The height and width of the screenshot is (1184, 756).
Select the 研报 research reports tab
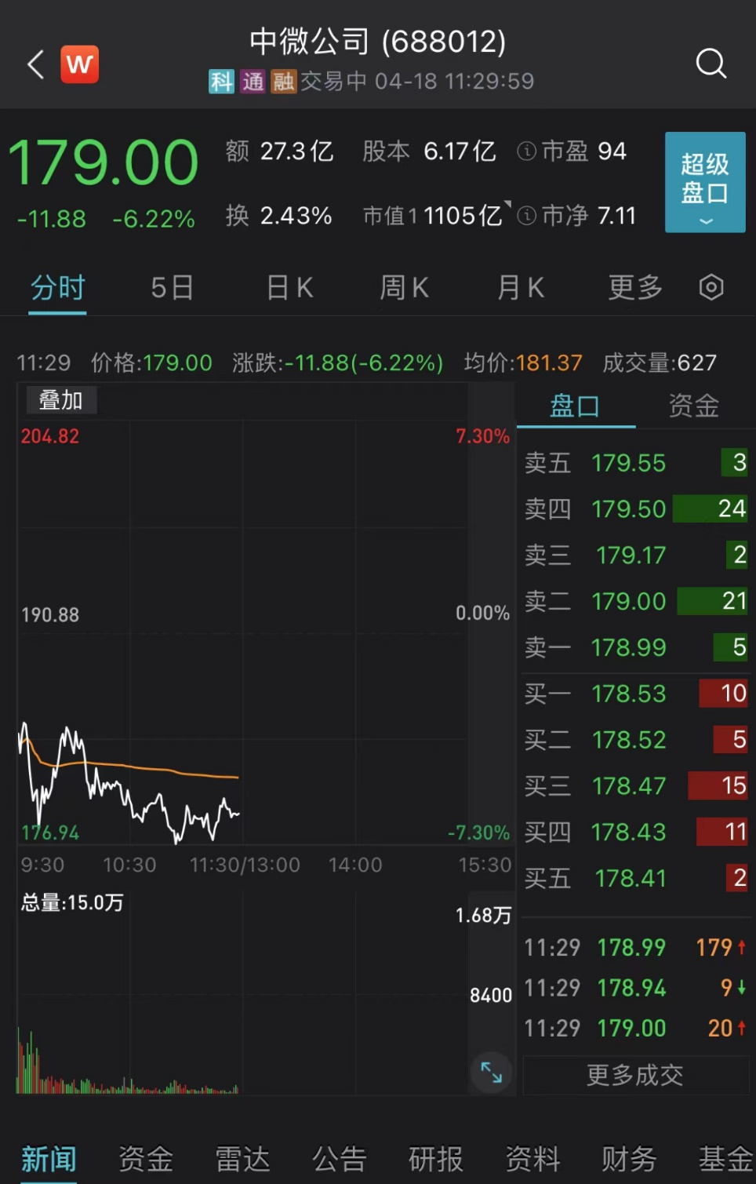pos(436,1159)
